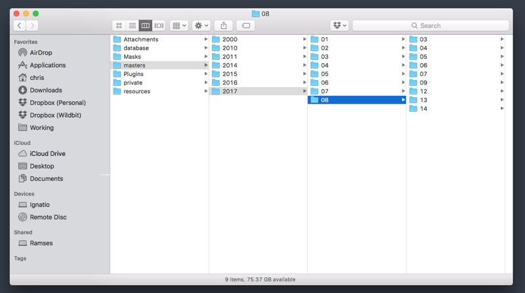Switch to list view mode
The image size is (525, 293).
pos(133,26)
